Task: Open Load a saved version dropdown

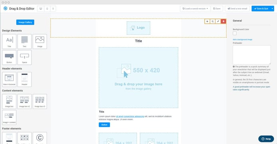Action: pos(195,9)
